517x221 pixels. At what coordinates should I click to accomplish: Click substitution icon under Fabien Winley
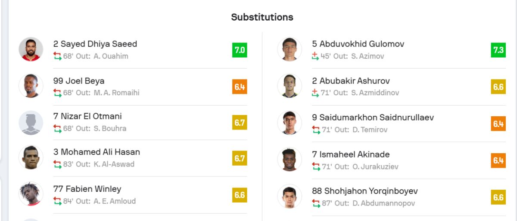tap(57, 201)
